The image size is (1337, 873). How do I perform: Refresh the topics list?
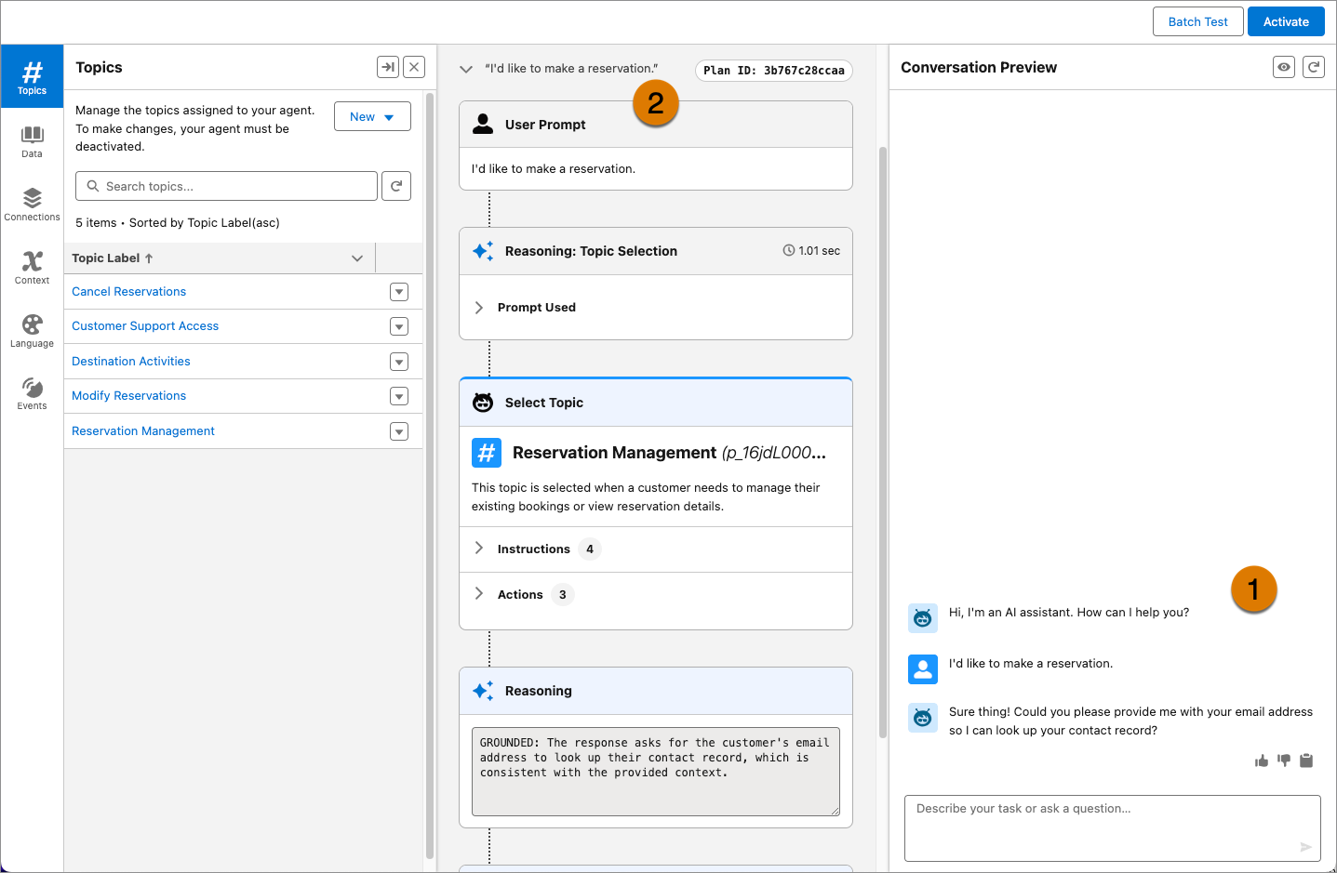[x=395, y=186]
